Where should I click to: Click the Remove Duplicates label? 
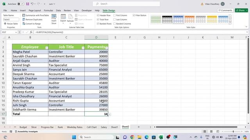[x=34, y=19]
